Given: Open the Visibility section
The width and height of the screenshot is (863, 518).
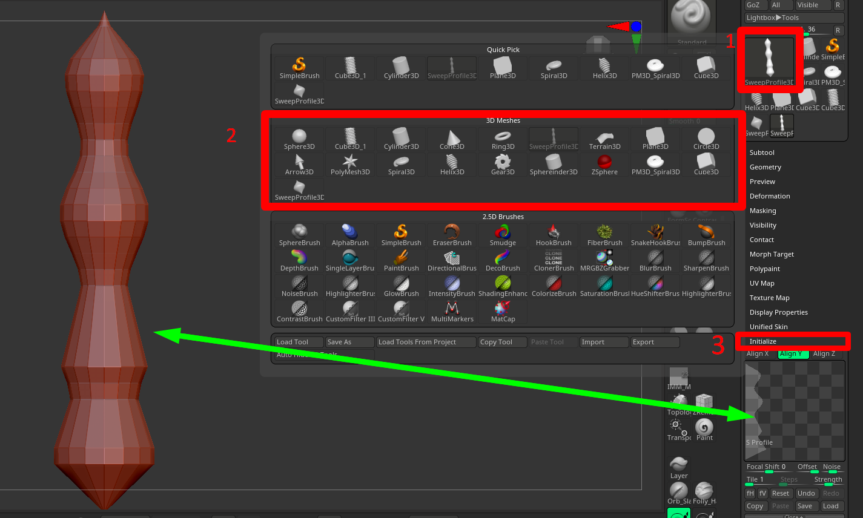Looking at the screenshot, I should click(763, 225).
